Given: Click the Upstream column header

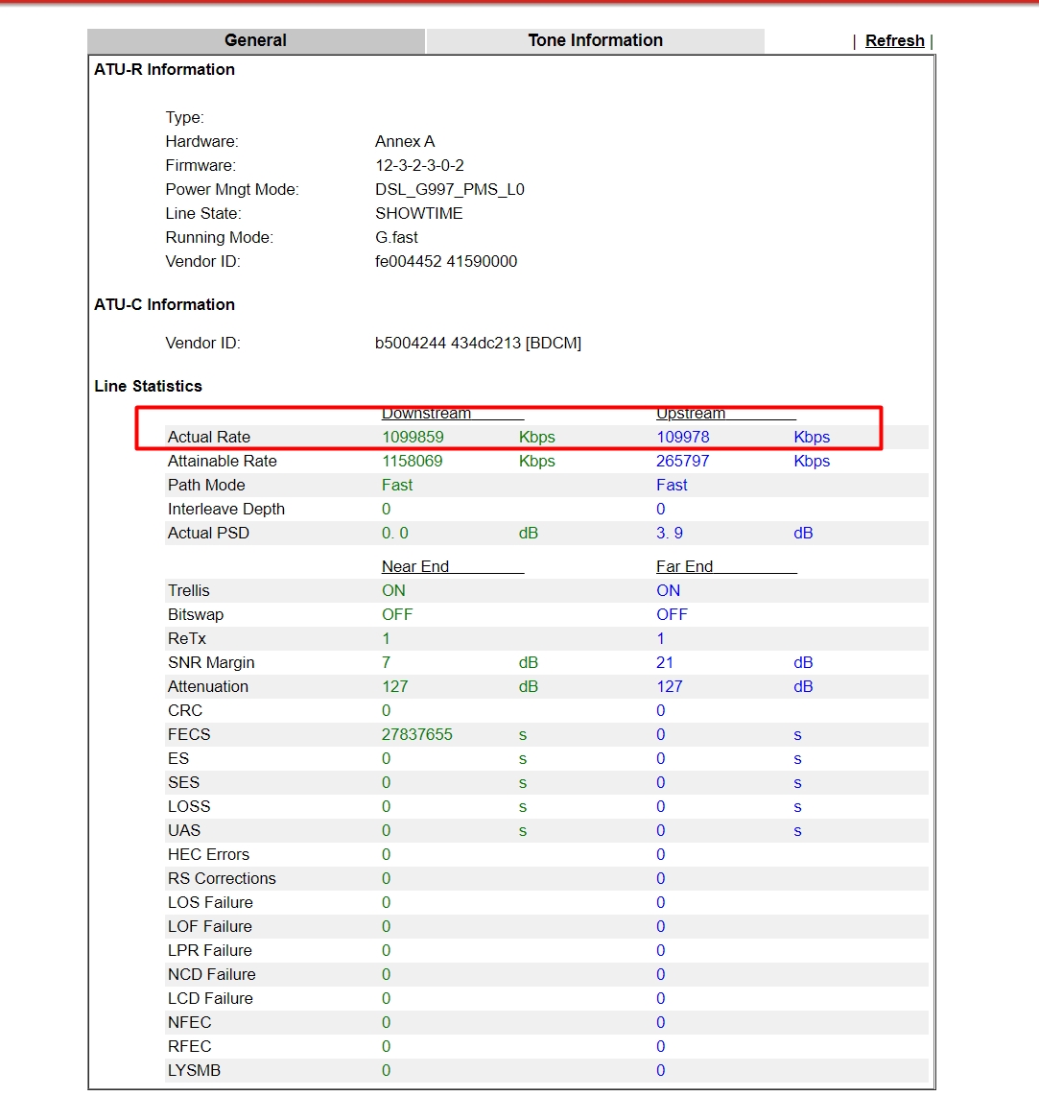Looking at the screenshot, I should [691, 413].
